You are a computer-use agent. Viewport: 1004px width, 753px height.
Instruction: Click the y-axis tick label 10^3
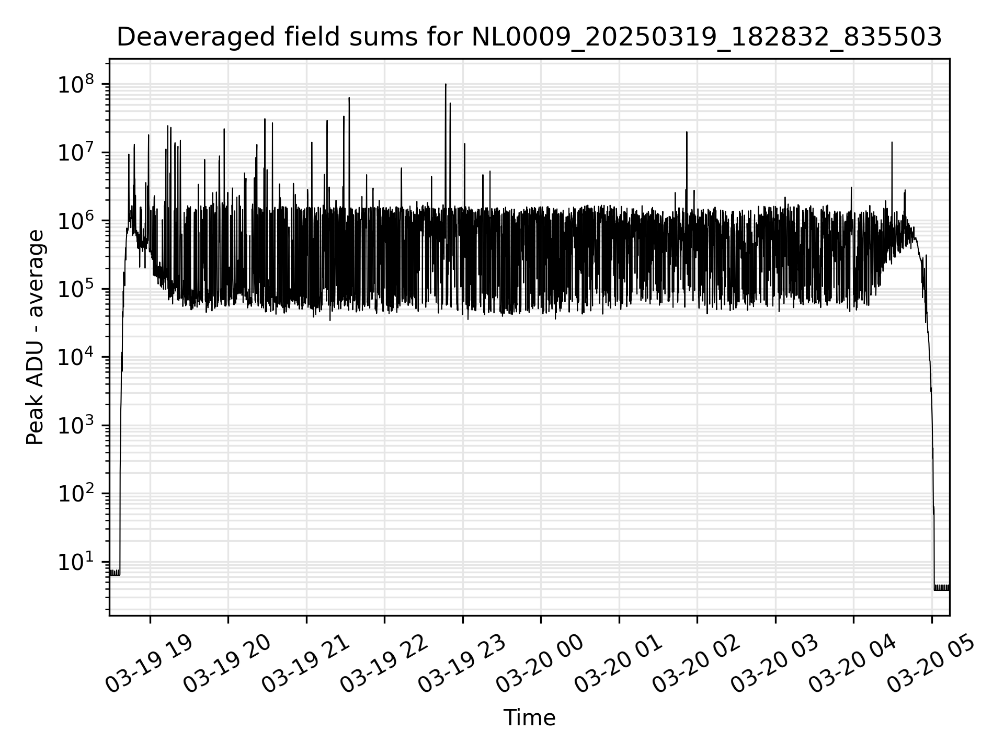point(76,425)
